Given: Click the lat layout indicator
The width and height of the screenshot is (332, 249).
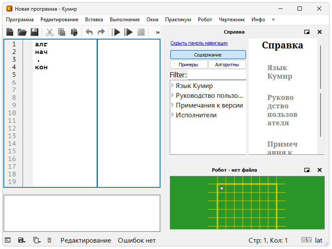Looking at the screenshot, I should click(318, 241).
